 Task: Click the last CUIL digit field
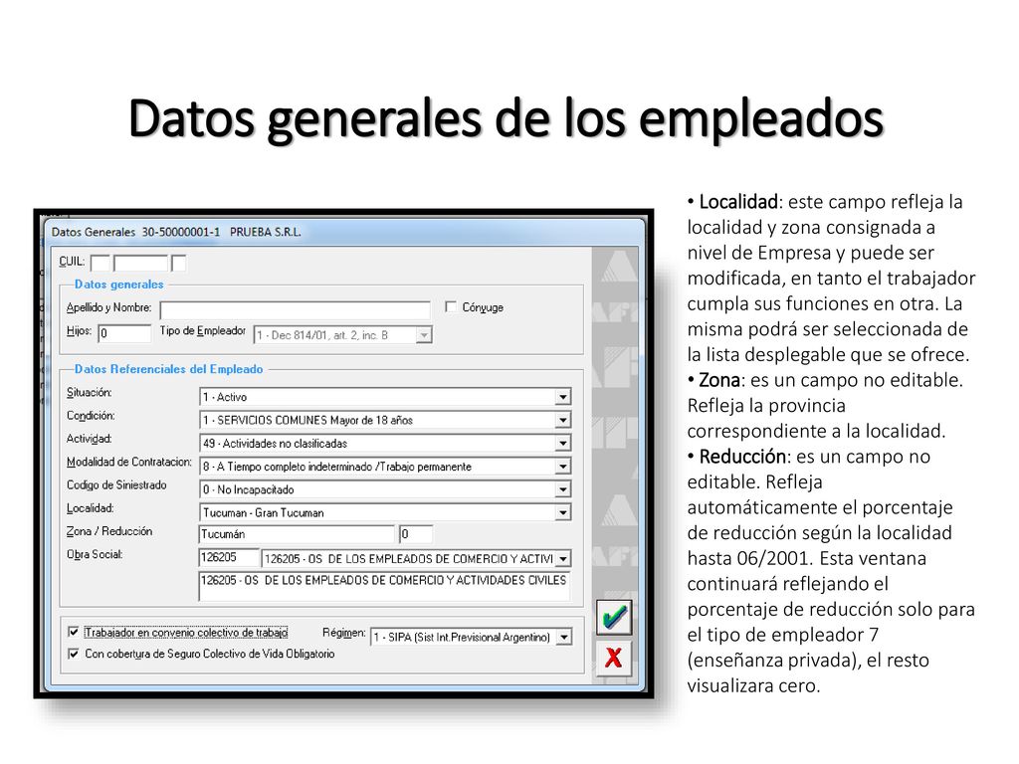(179, 263)
